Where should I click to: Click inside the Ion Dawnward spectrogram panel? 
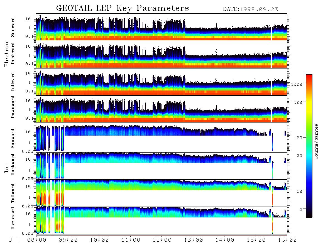(x=162, y=220)
